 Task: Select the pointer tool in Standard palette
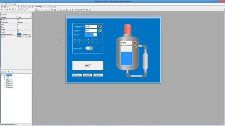click(37, 10)
